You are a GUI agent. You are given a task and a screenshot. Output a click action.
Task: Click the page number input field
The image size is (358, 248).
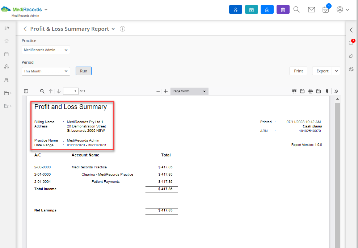[x=71, y=91]
